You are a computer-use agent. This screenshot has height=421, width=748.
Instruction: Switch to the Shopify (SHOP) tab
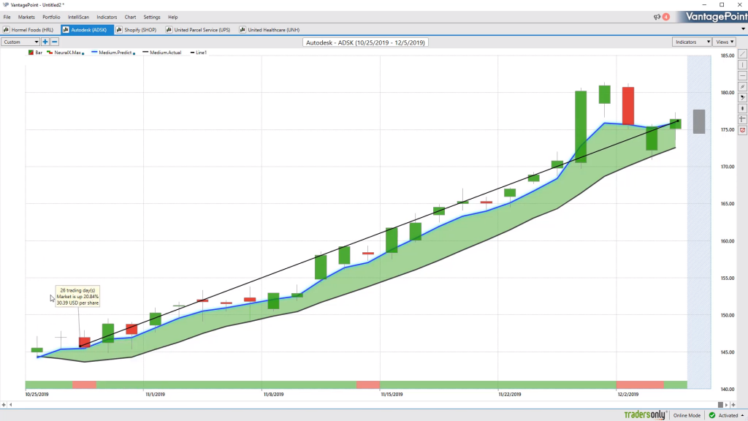[137, 29]
